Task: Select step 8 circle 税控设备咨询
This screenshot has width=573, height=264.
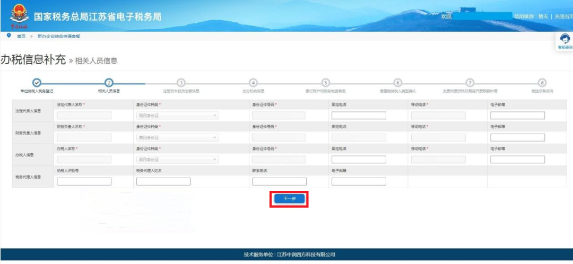Action: click(542, 82)
